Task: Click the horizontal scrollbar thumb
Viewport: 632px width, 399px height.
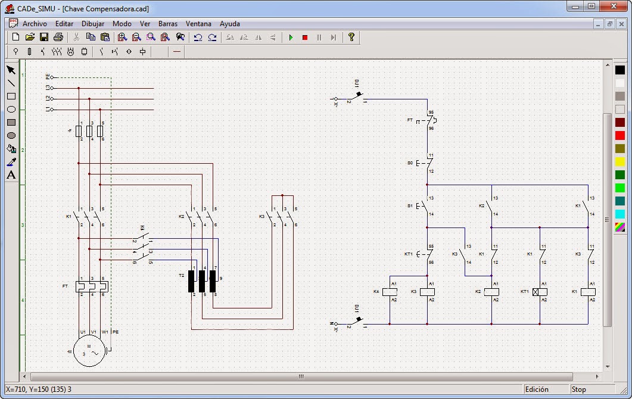Action: [301, 376]
